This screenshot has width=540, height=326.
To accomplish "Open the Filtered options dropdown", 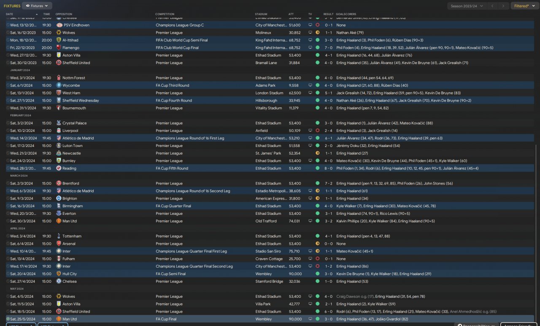I will pos(525,6).
